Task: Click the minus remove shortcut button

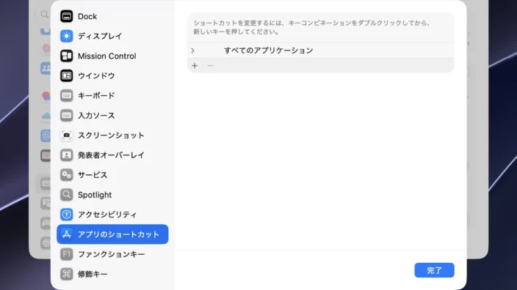Action: coord(210,66)
